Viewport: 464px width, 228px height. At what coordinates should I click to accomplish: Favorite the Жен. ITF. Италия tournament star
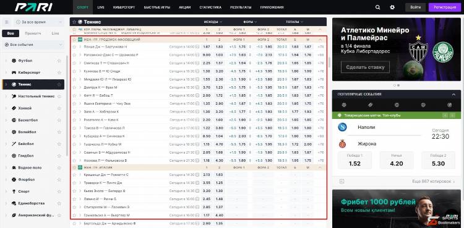pos(74,167)
